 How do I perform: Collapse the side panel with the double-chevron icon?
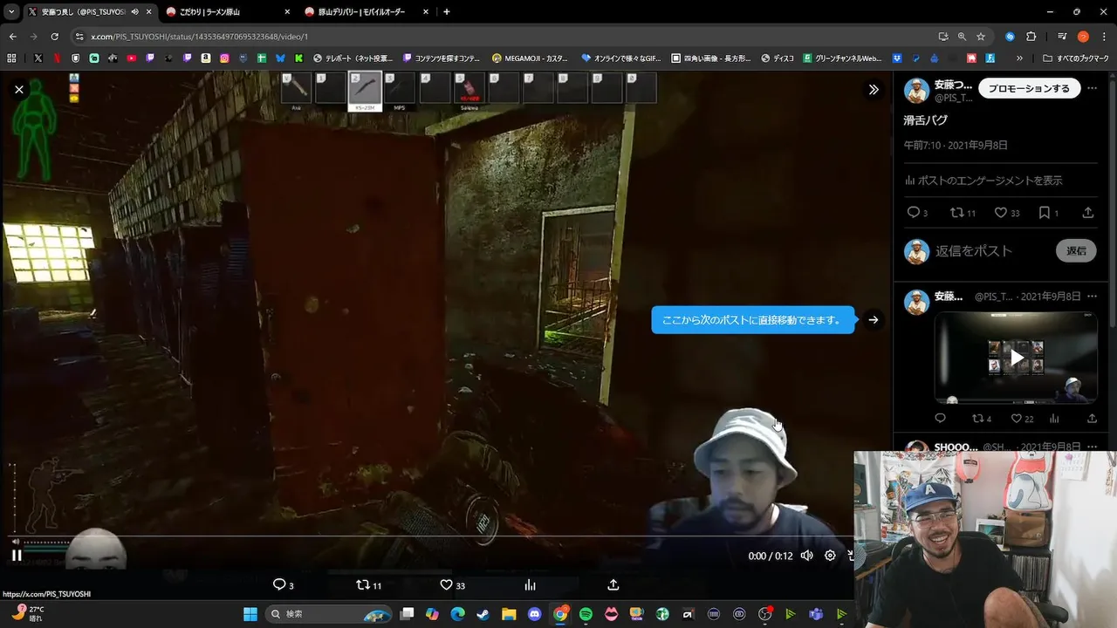coord(874,89)
